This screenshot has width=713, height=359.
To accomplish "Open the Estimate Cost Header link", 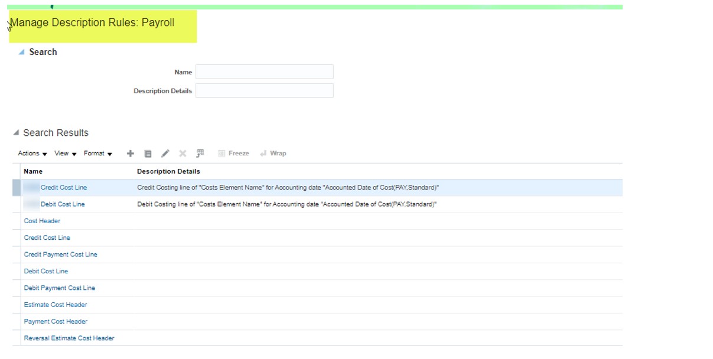I will (x=56, y=305).
